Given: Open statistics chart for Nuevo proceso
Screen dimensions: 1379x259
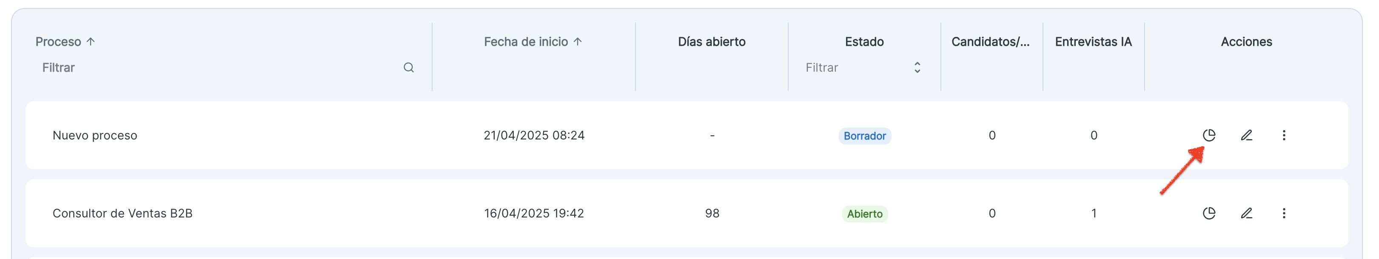Looking at the screenshot, I should [1209, 135].
